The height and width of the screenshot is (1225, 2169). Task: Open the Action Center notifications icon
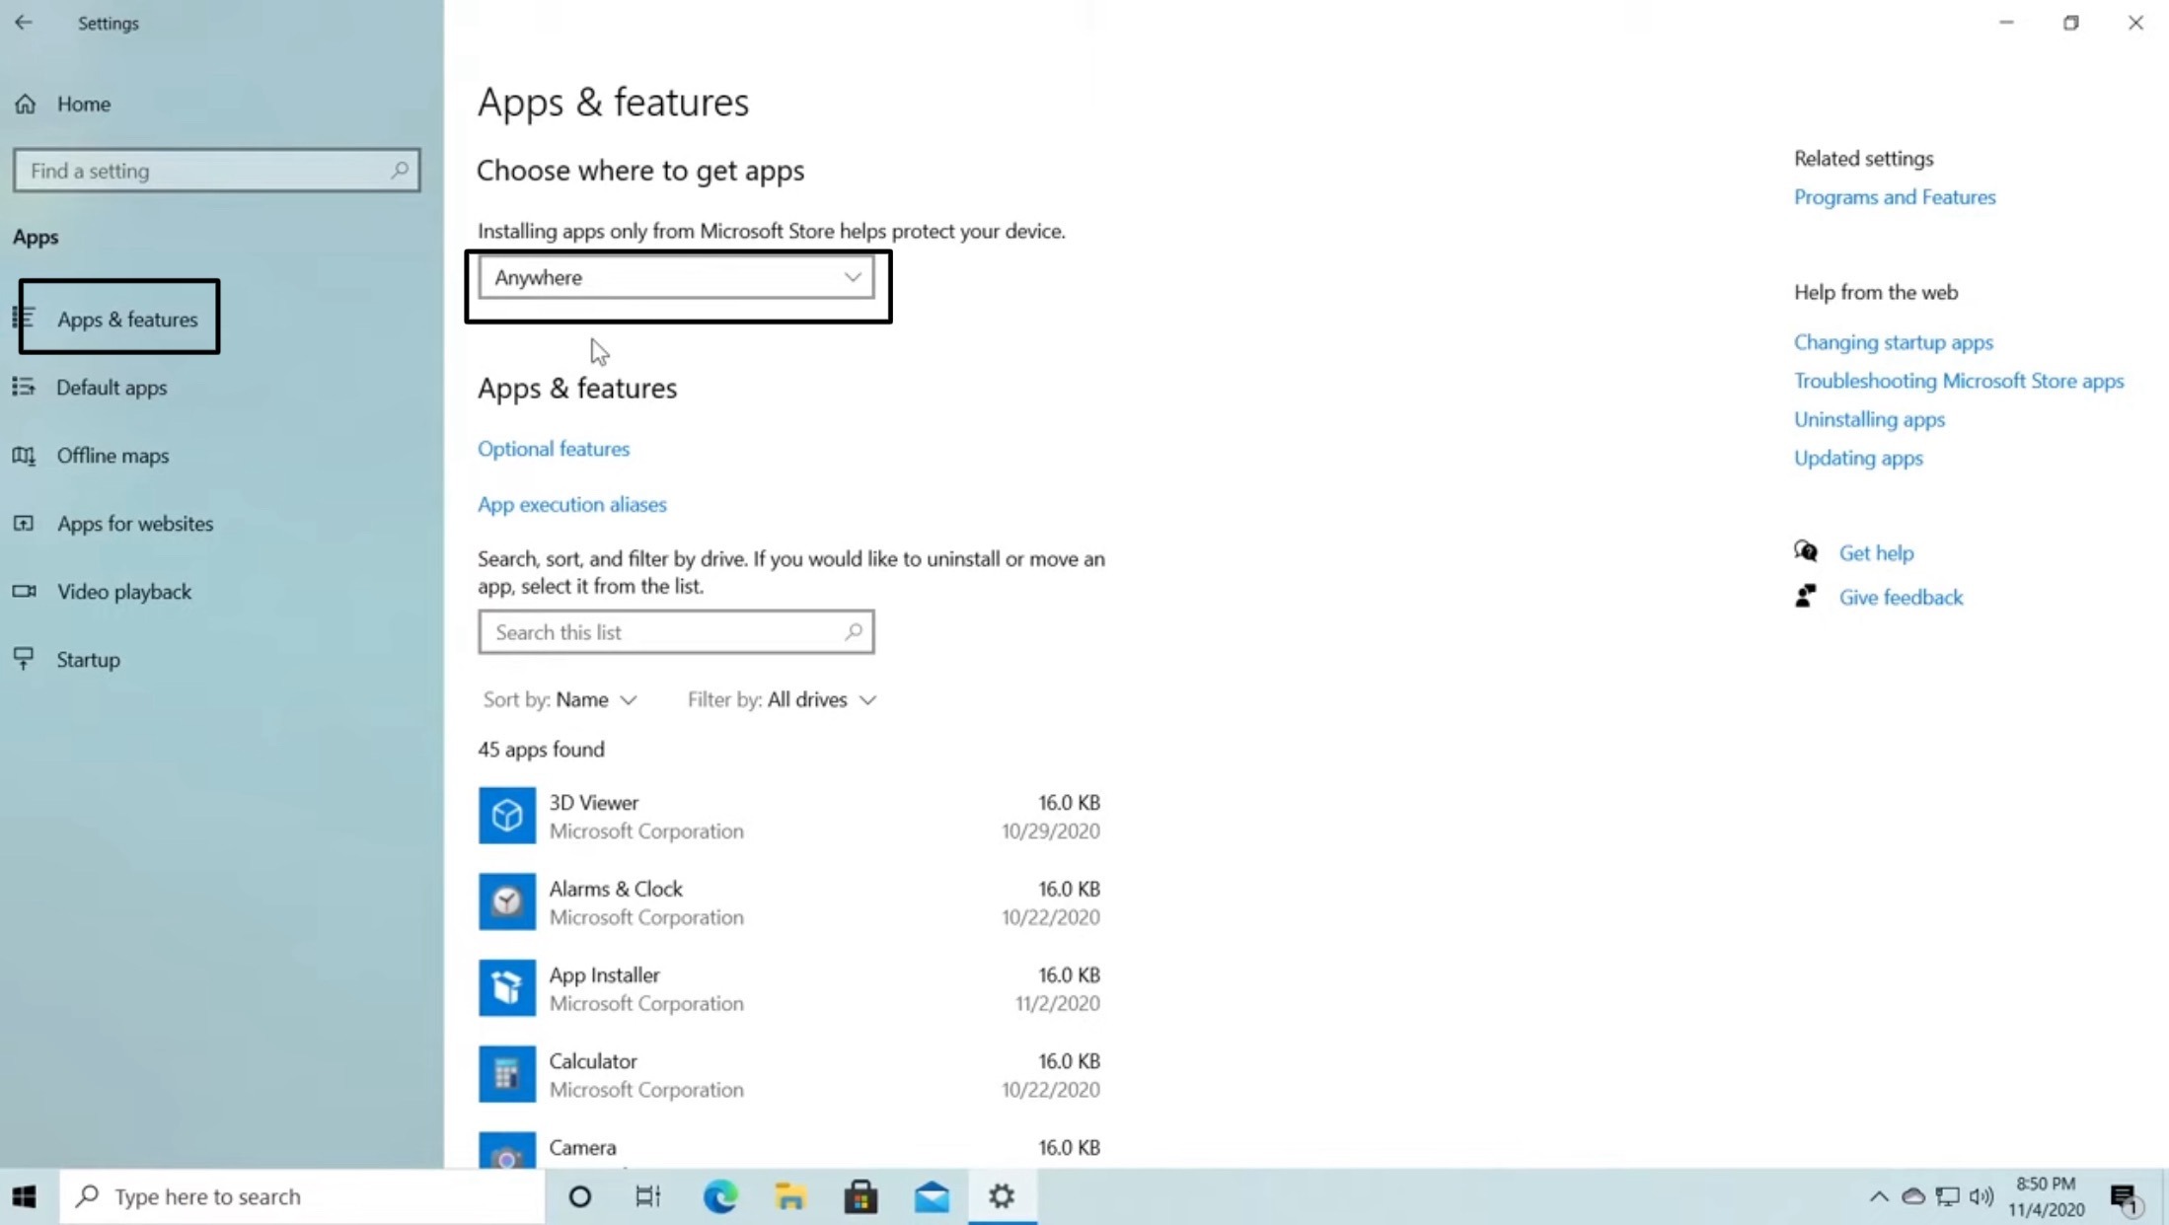[x=2125, y=1197]
